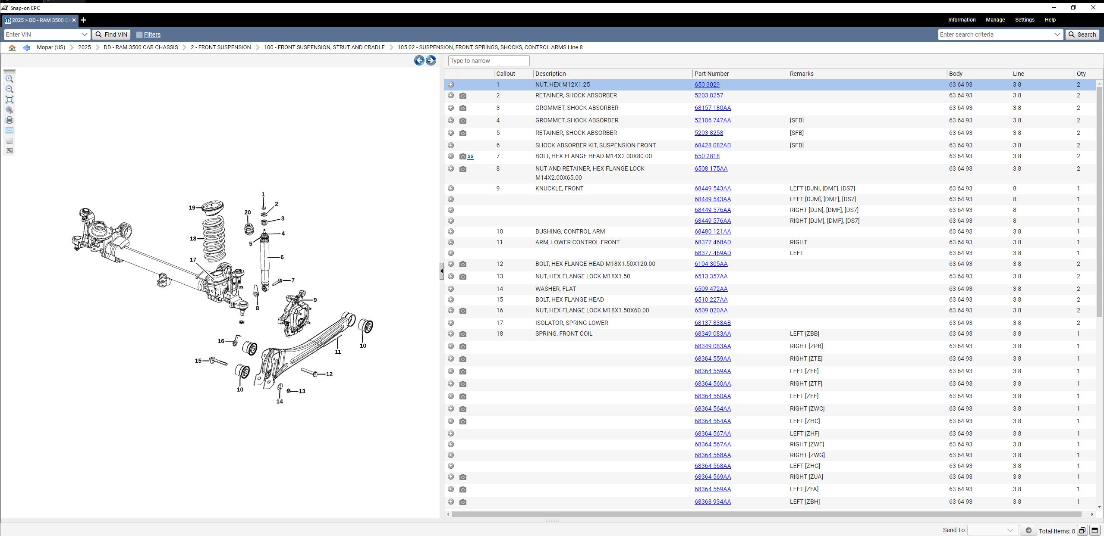This screenshot has height=536, width=1104.
Task: Fit diagram to window icon
Action: [x=9, y=100]
